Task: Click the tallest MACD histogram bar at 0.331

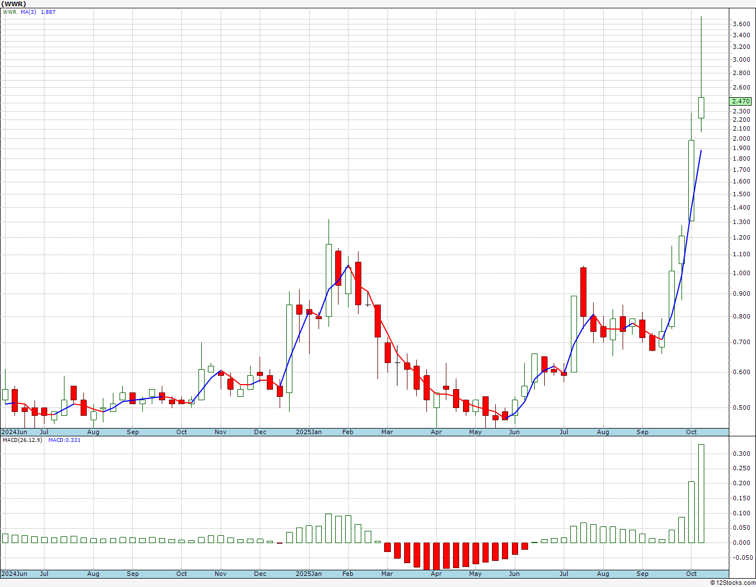Action: point(701,494)
